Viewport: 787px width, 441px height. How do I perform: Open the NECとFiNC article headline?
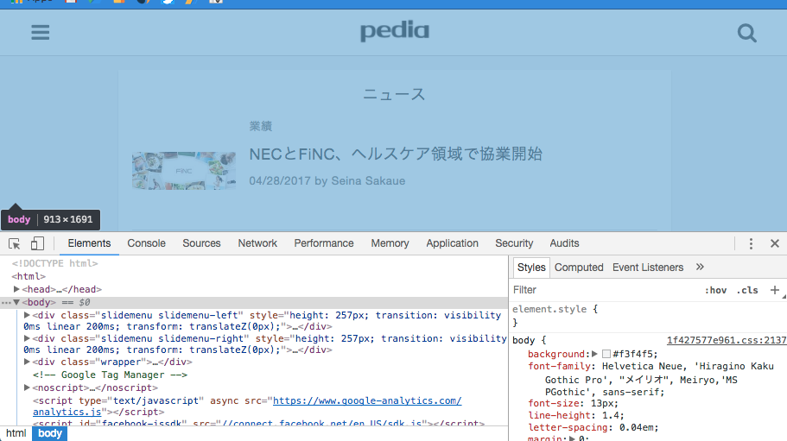(396, 154)
